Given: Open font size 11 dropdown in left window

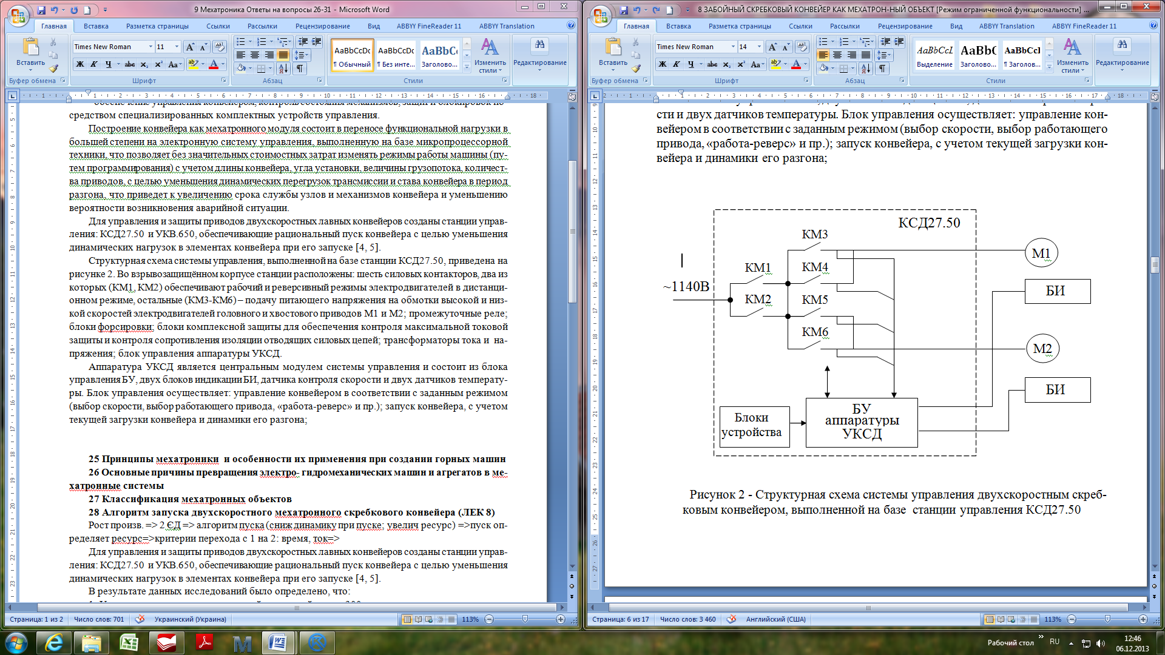Looking at the screenshot, I should pyautogui.click(x=177, y=47).
